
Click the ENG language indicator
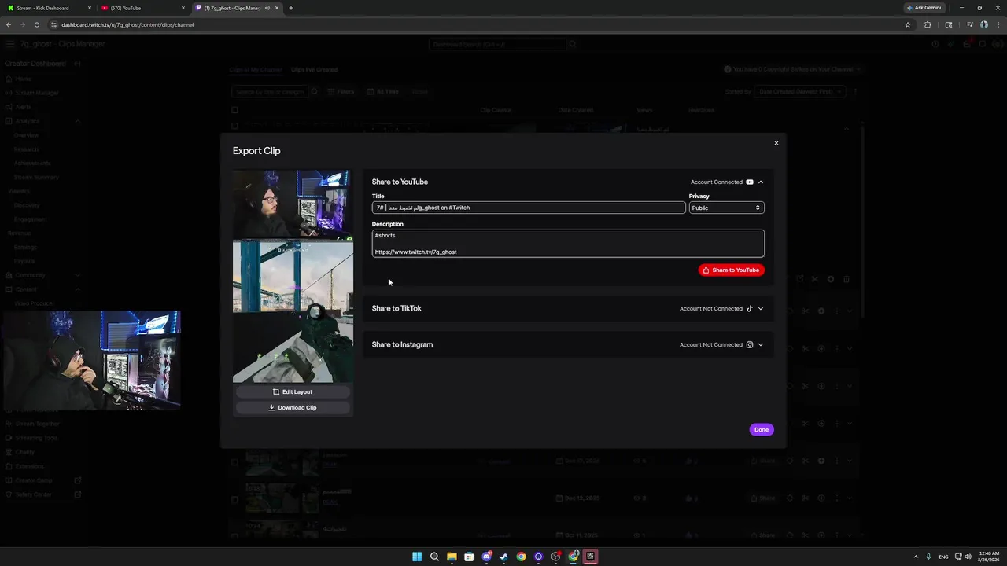943,557
